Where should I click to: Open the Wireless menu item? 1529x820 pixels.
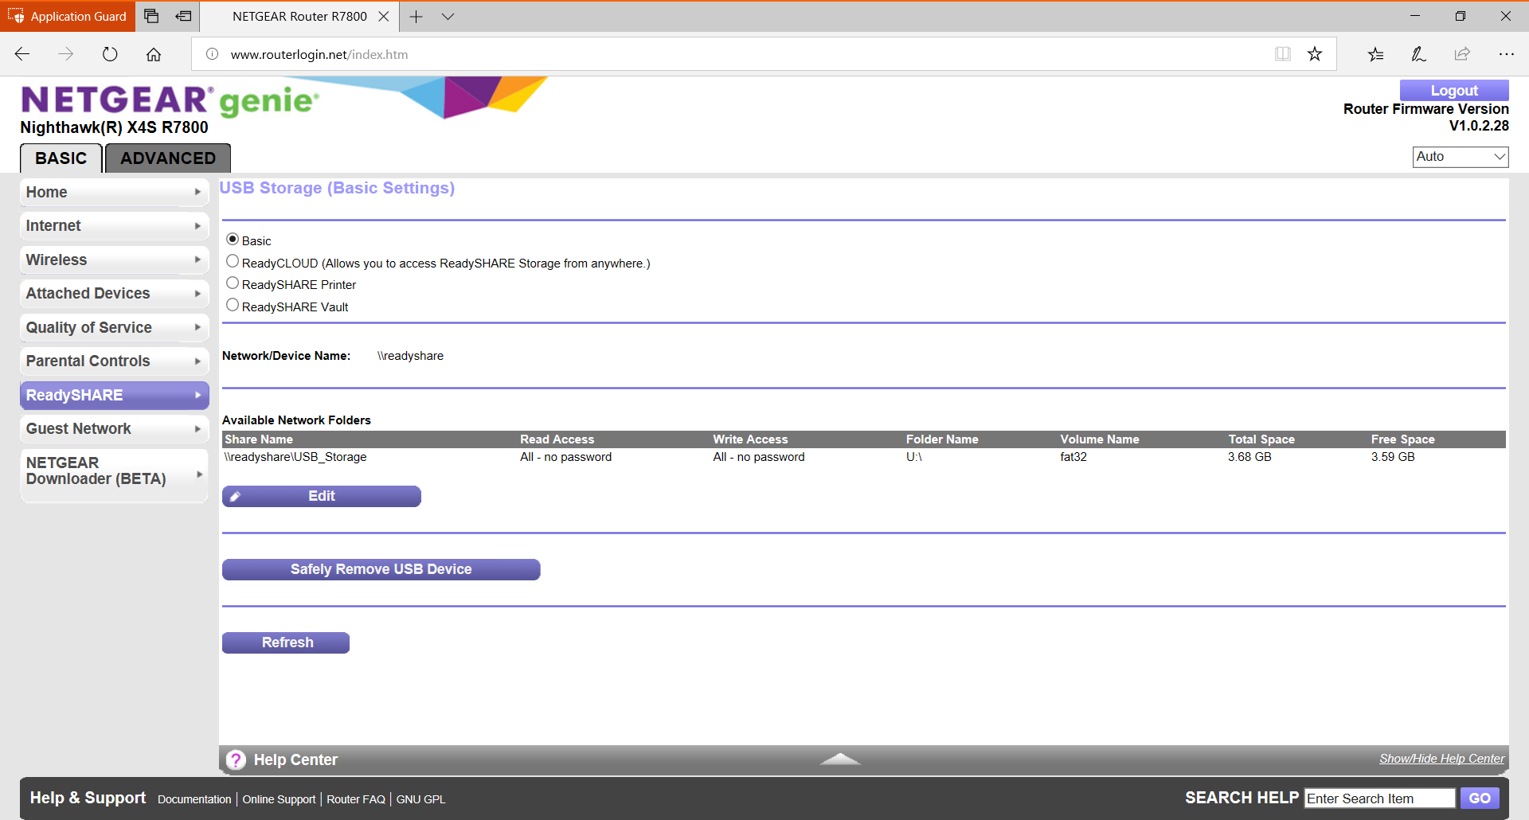point(114,260)
